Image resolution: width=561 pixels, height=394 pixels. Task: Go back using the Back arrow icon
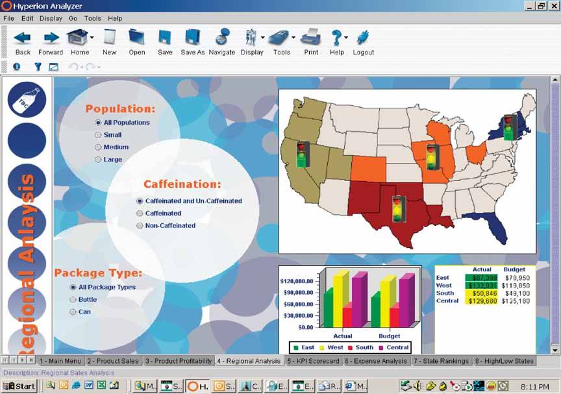pos(23,38)
